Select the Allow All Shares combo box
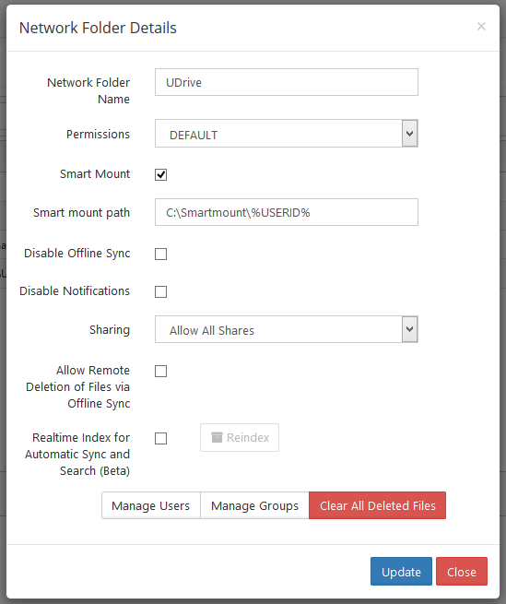 [x=286, y=329]
